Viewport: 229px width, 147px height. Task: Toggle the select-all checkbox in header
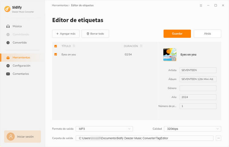(56, 46)
